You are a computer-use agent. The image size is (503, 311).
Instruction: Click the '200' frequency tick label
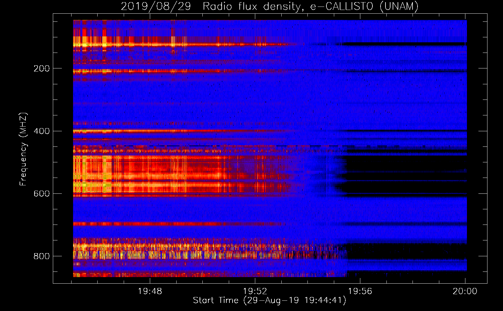(x=42, y=68)
